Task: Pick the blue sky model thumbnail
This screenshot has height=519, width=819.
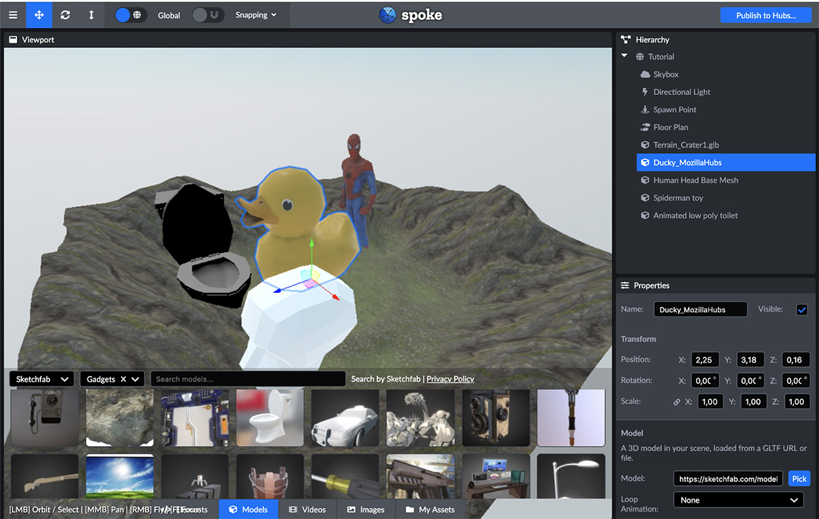Action: [x=119, y=476]
